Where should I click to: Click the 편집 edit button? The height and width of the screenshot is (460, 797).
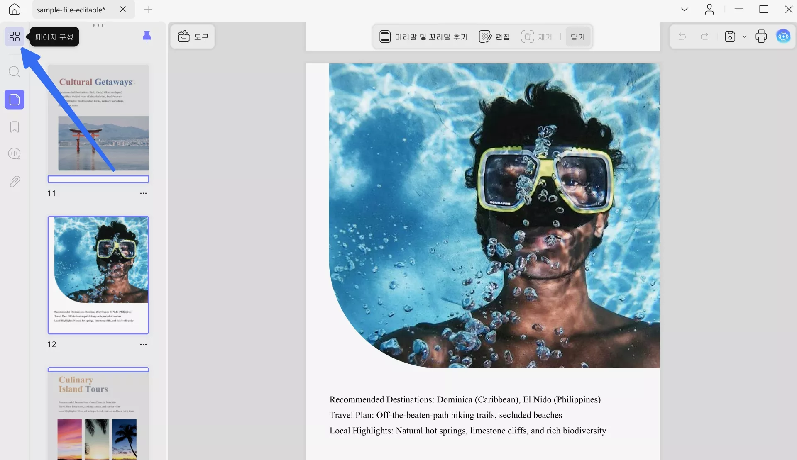[x=494, y=37]
